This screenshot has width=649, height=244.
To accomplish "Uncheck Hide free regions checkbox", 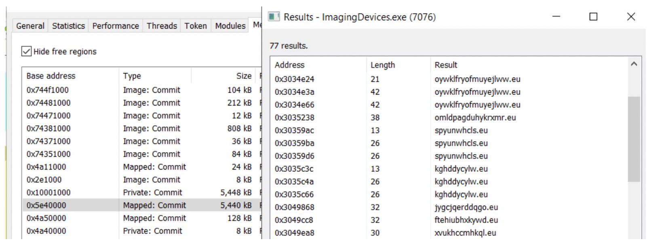I will (27, 51).
